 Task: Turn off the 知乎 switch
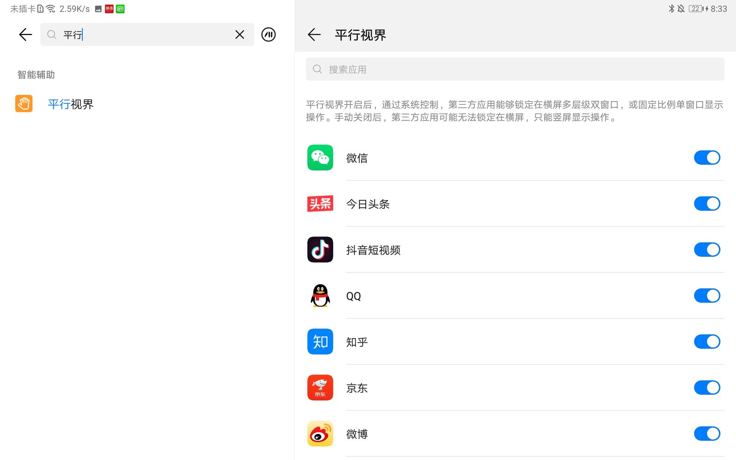[x=707, y=342]
